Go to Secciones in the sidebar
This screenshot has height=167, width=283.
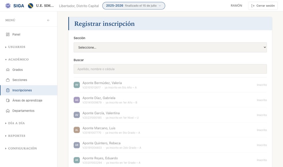tap(29, 80)
